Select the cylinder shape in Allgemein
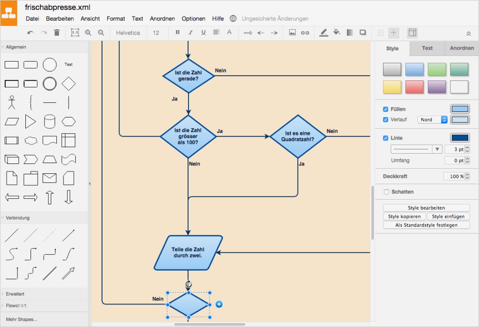Viewport: 479px width, 327px height. pyautogui.click(x=49, y=122)
